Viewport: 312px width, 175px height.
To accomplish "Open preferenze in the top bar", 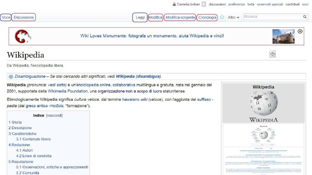I will tap(237, 4).
